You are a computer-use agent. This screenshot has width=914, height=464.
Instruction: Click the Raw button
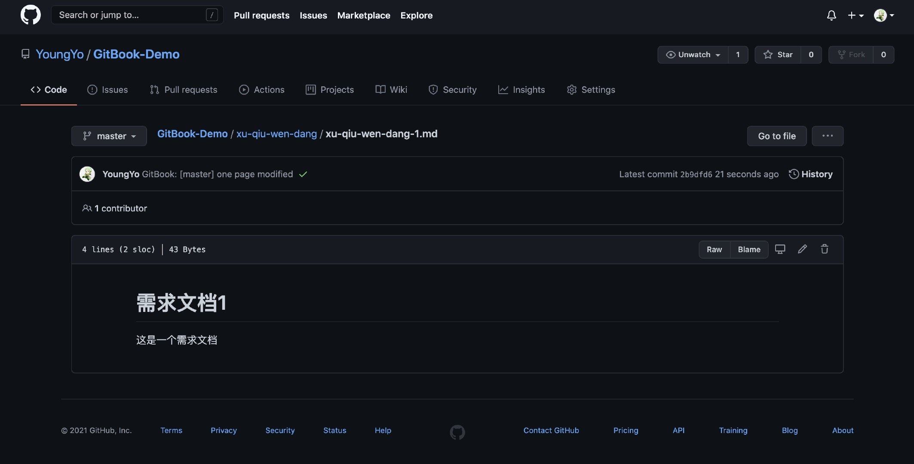(714, 250)
